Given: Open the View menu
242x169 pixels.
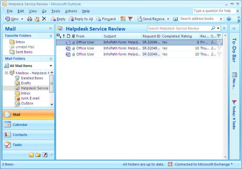Looking at the screenshot, I should (33, 11).
